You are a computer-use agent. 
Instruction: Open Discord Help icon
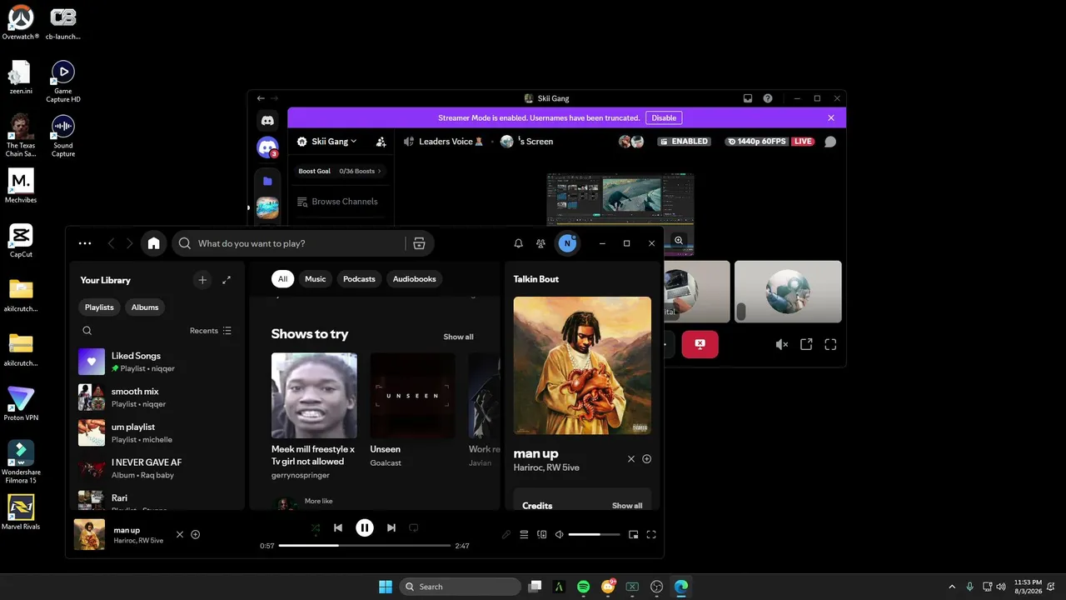click(768, 98)
